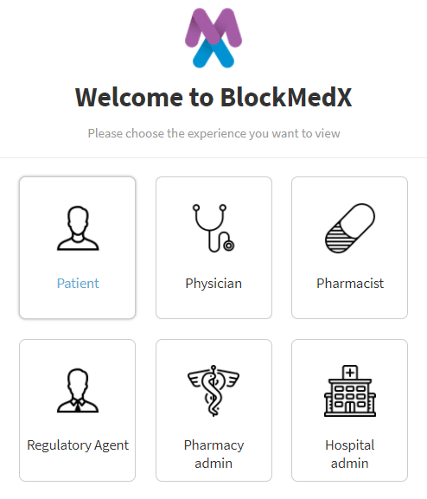The height and width of the screenshot is (499, 427).
Task: Select the Regulatory Agent label text
Action: (x=78, y=445)
